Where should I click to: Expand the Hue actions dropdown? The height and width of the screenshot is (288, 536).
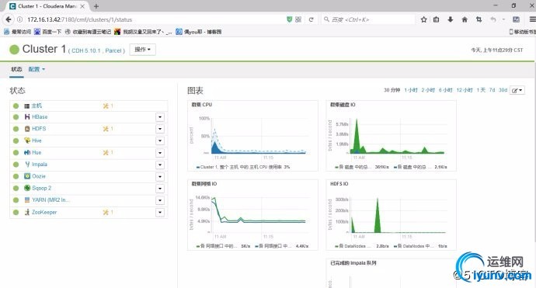pos(160,153)
